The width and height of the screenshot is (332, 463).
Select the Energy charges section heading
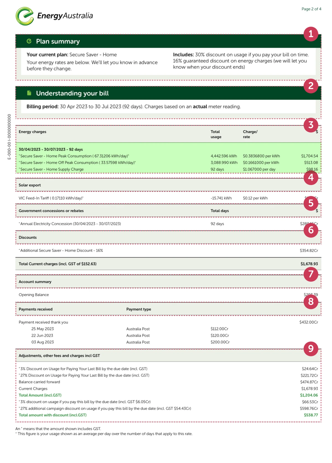tap(32, 132)
